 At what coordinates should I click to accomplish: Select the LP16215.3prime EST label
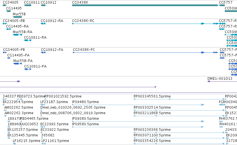[x=26, y=141]
